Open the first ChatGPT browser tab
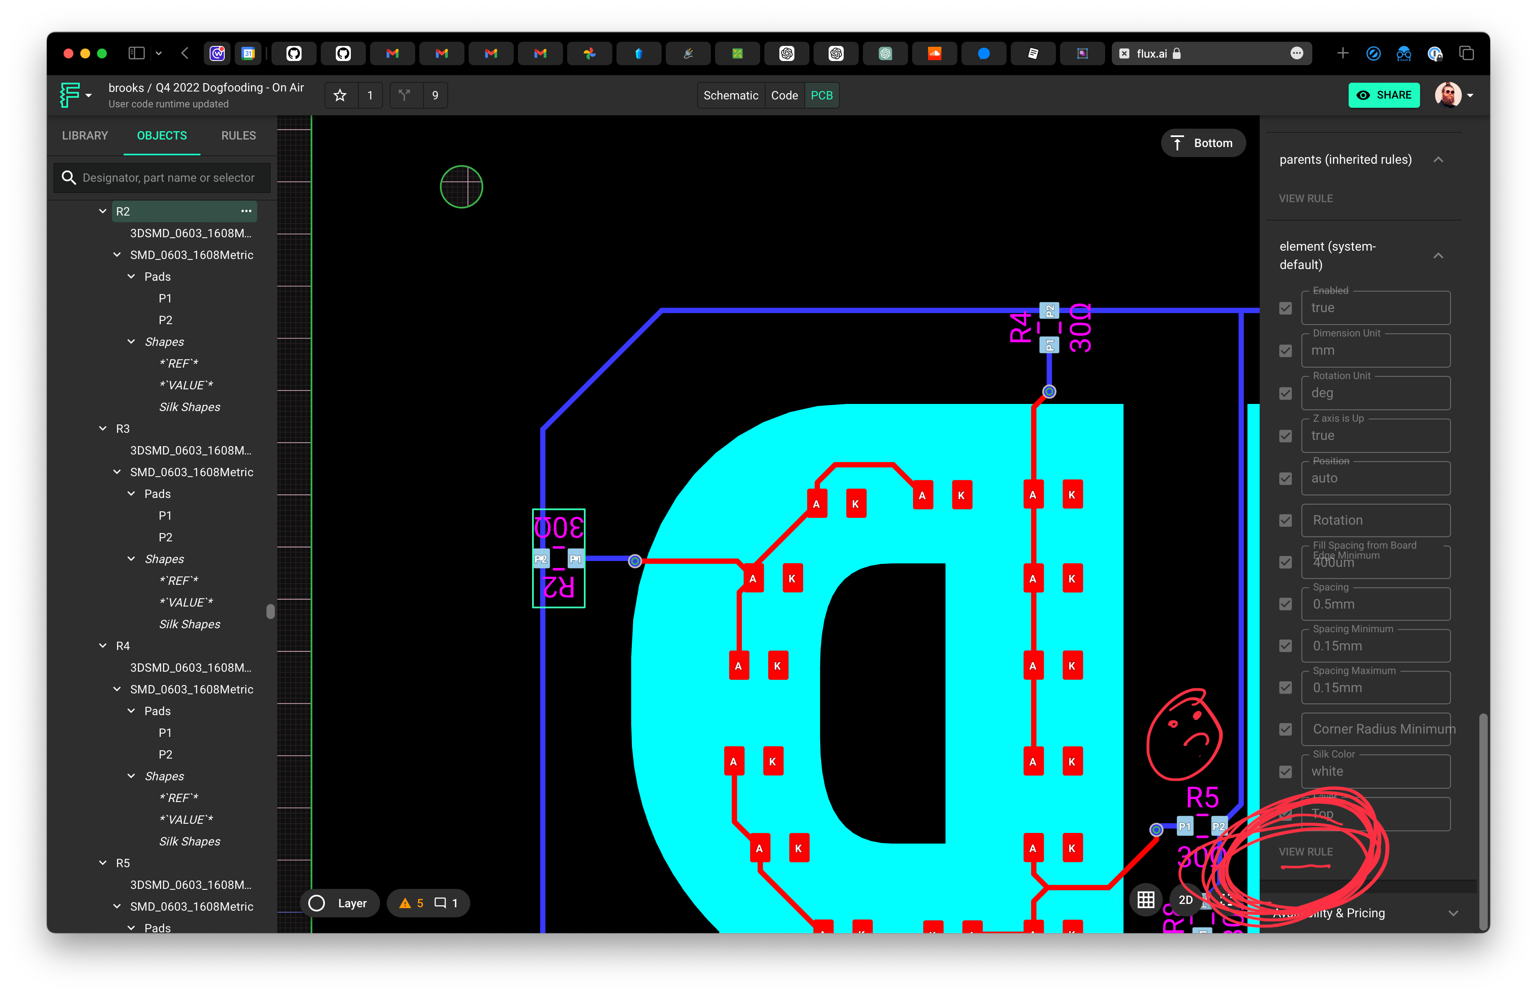Viewport: 1537px width, 995px height. (x=786, y=53)
